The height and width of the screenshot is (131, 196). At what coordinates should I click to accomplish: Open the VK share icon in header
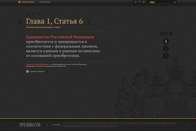click(136, 2)
